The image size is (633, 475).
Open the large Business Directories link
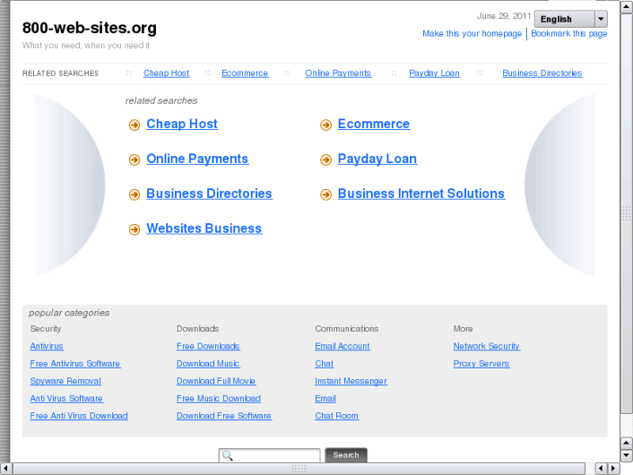pyautogui.click(x=209, y=193)
